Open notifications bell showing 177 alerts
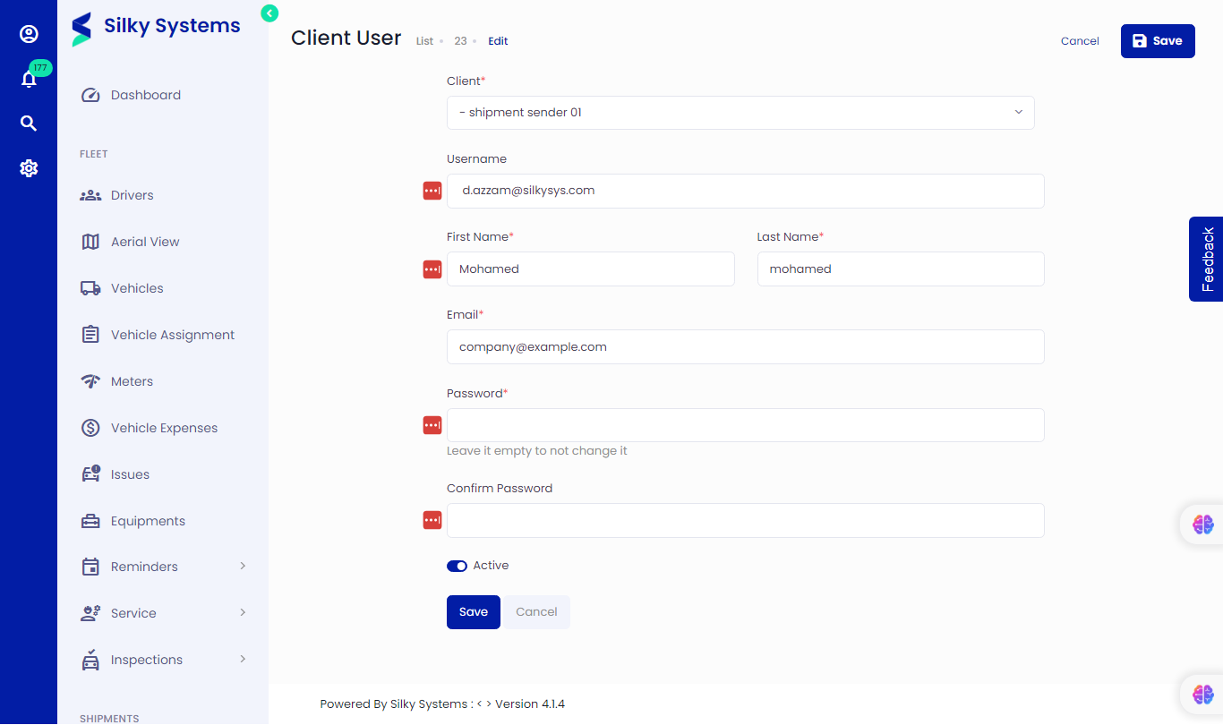The width and height of the screenshot is (1223, 725). coord(29,79)
